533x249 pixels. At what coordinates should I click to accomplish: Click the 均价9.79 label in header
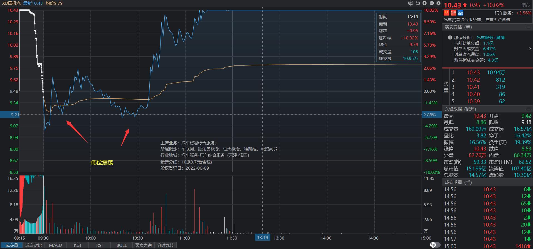[x=54, y=3]
